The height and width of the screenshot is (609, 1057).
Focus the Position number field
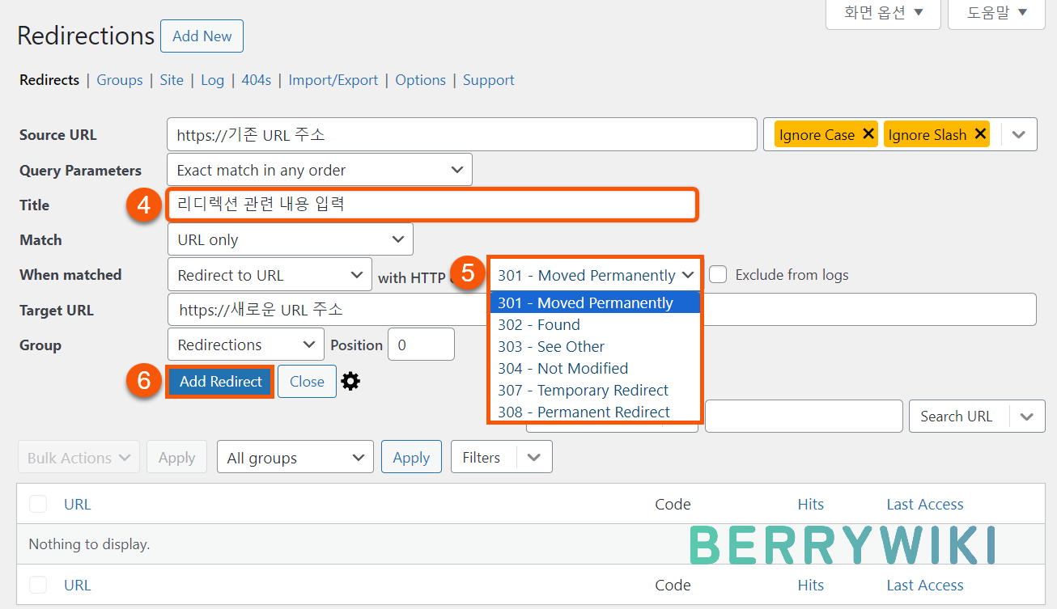(421, 345)
